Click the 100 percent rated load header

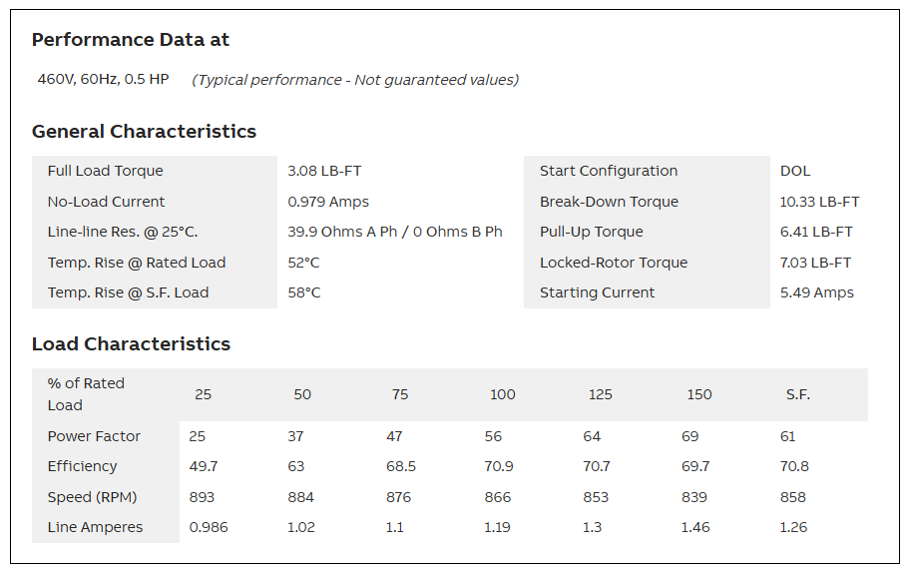pos(503,394)
